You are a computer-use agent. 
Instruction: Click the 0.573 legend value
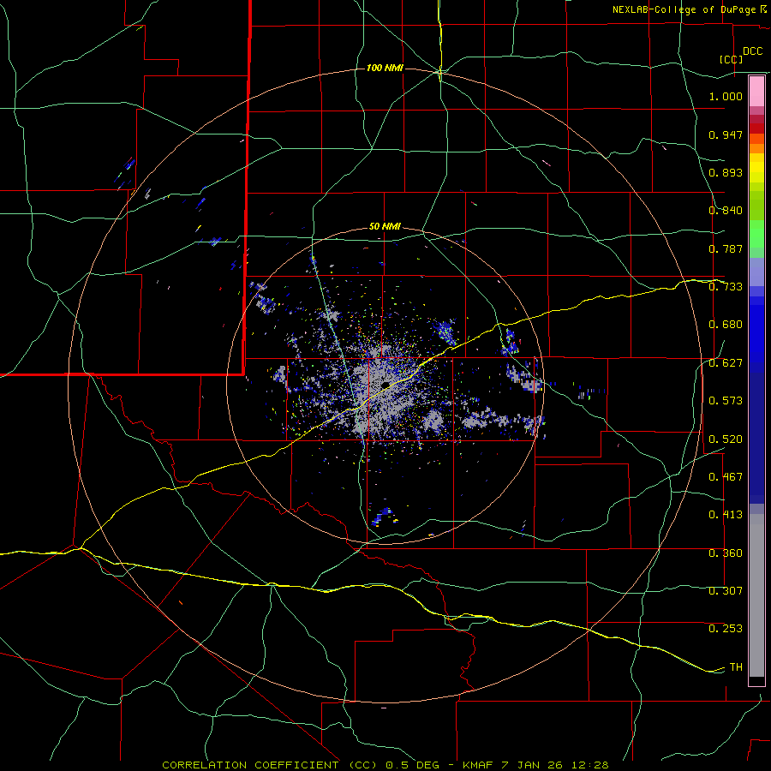point(726,401)
